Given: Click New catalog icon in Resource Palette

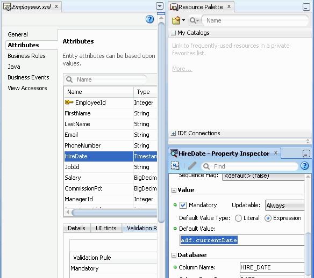Looking at the screenshot, I should click(176, 20).
